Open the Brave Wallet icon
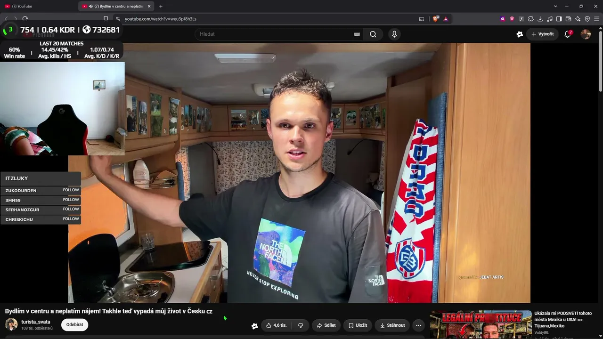 pos(568,19)
